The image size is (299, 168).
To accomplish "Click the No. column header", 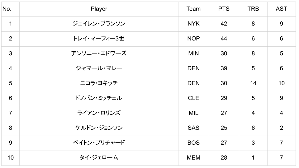I will pyautogui.click(x=7, y=9).
